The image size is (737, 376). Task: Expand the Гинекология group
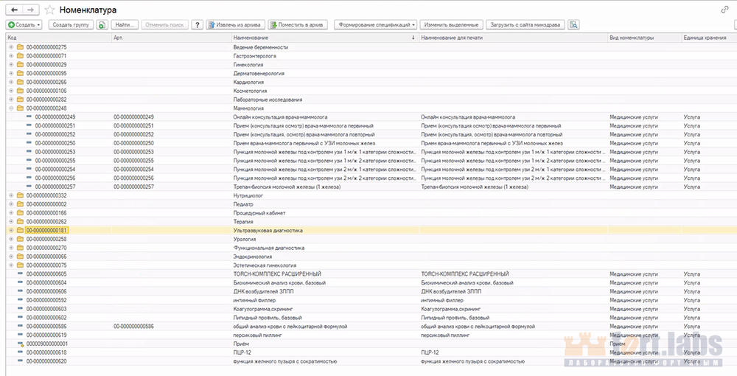(x=10, y=65)
